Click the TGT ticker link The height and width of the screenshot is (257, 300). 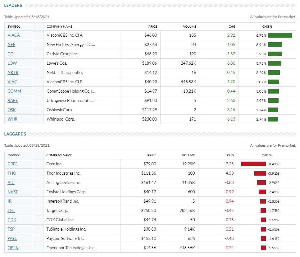pos(11,211)
